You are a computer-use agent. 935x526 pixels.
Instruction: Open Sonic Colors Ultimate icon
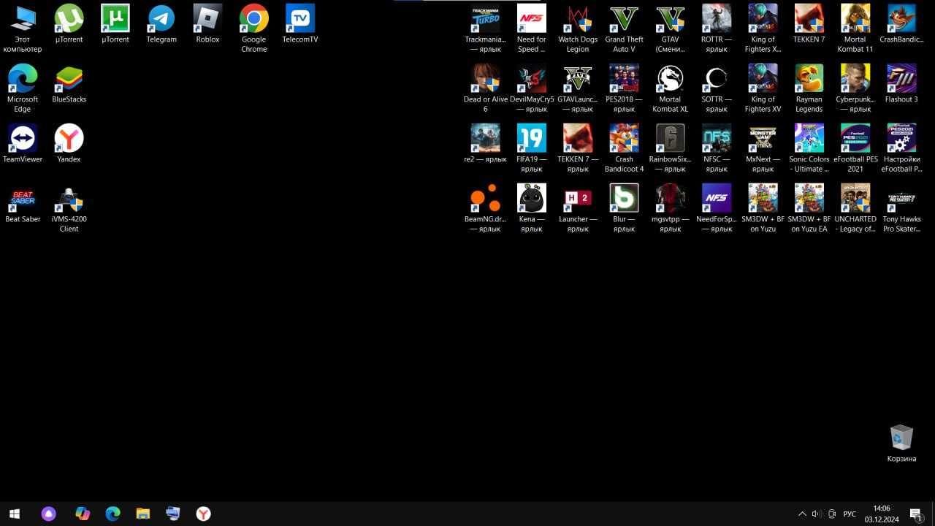pyautogui.click(x=809, y=149)
